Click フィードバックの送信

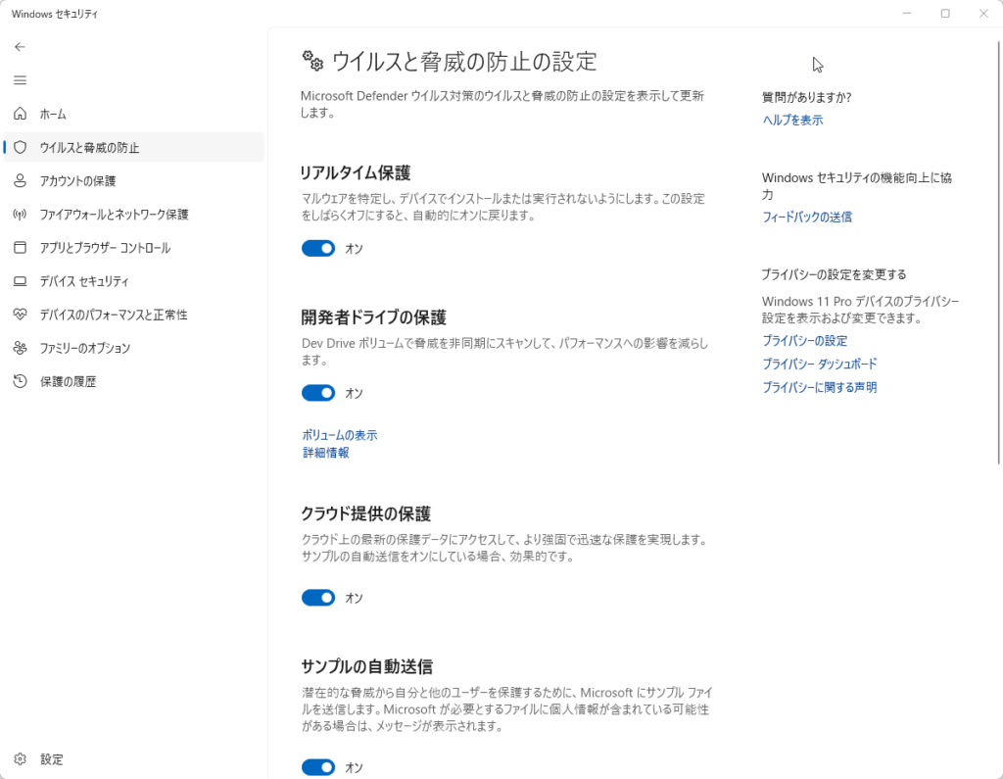[x=805, y=217]
